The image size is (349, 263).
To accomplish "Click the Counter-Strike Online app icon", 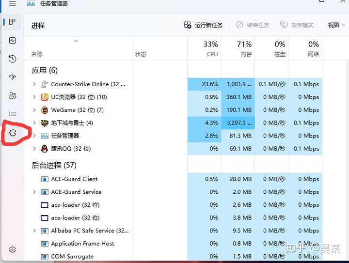I will click(x=45, y=84).
